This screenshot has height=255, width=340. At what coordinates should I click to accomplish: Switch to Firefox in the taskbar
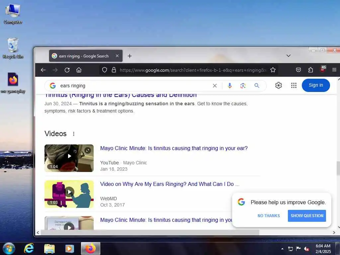coord(91,248)
